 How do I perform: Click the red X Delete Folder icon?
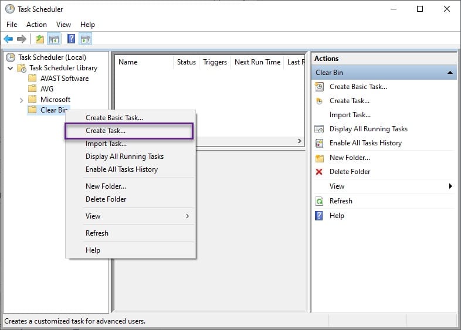pyautogui.click(x=319, y=172)
